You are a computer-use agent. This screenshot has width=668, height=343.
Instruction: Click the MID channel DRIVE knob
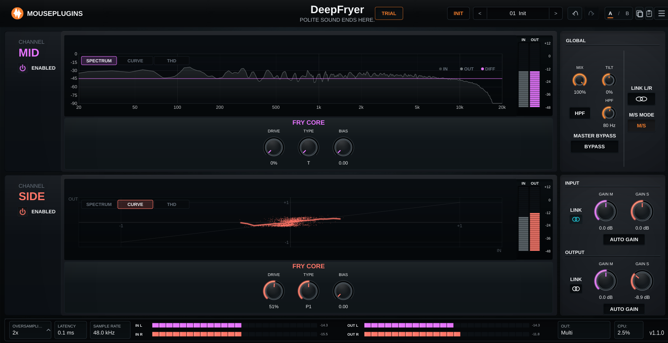tap(274, 147)
